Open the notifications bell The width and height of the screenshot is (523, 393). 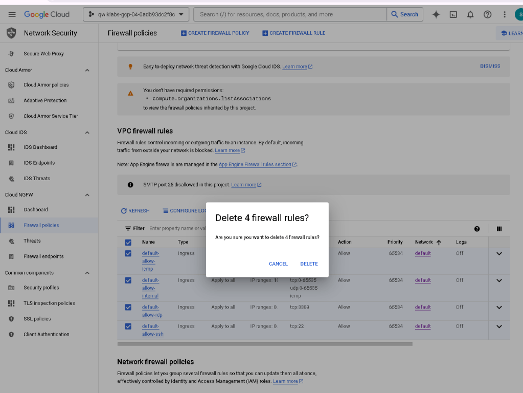point(470,14)
